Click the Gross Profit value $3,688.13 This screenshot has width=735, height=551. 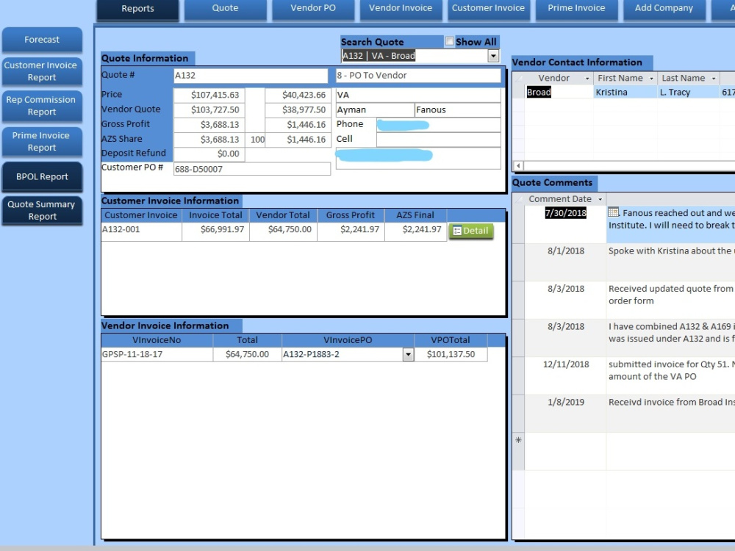[209, 125]
